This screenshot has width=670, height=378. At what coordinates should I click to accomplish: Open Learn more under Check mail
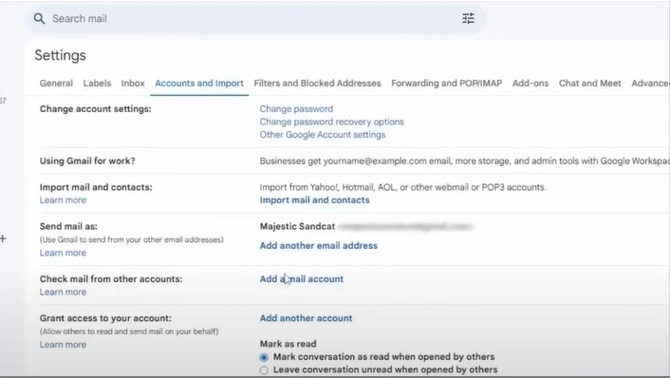(x=63, y=293)
